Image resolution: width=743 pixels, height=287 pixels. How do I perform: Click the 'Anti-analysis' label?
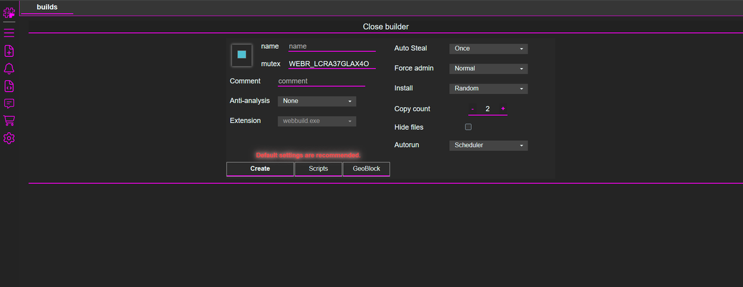tap(250, 100)
